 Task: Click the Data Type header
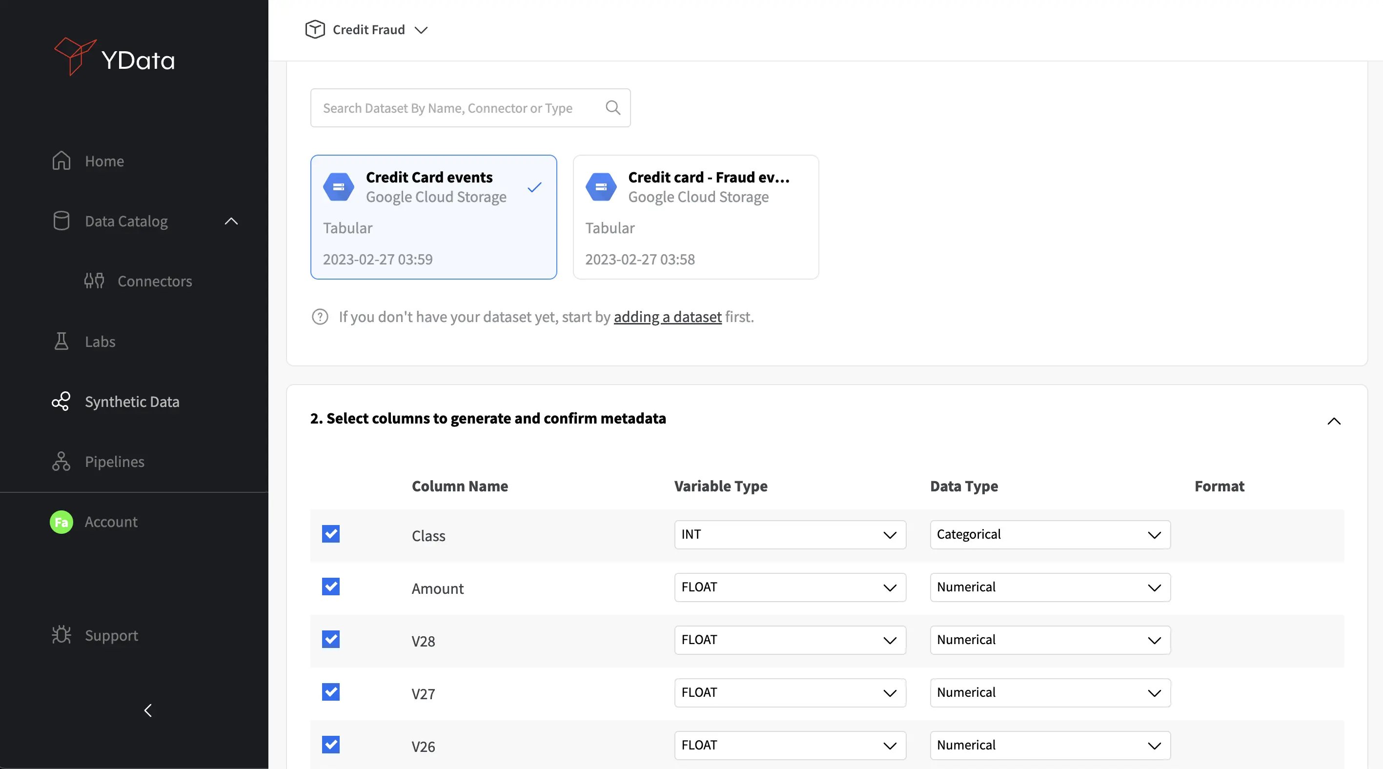[964, 486]
